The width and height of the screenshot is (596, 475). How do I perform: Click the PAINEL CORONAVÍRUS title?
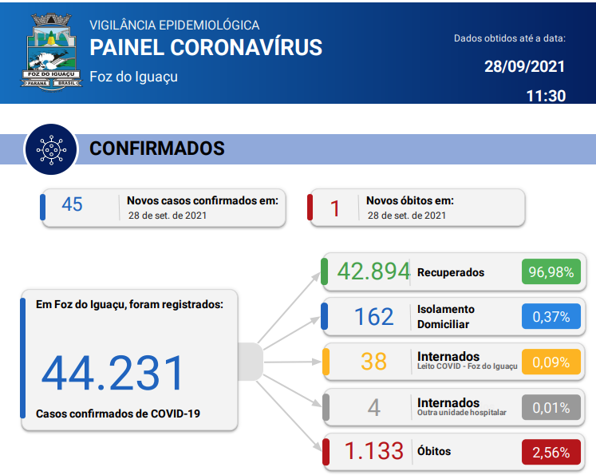pyautogui.click(x=206, y=48)
